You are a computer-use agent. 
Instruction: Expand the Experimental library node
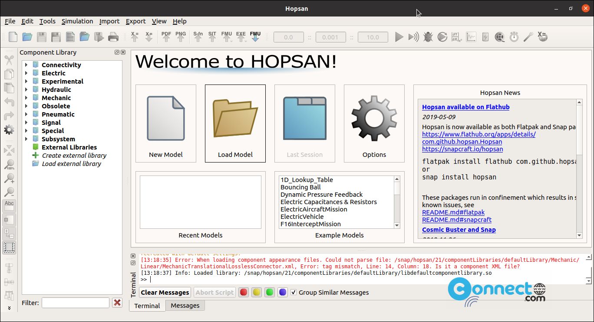[26, 81]
